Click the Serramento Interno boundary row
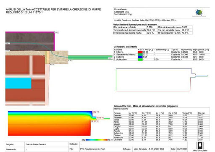215x152 pixels. 162,55
